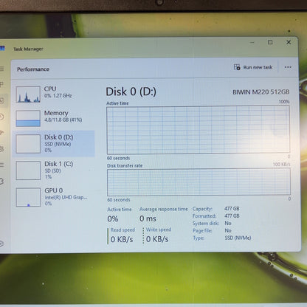Click the Capacity 477 GB value
The width and height of the screenshot is (307, 307).
[232, 209]
